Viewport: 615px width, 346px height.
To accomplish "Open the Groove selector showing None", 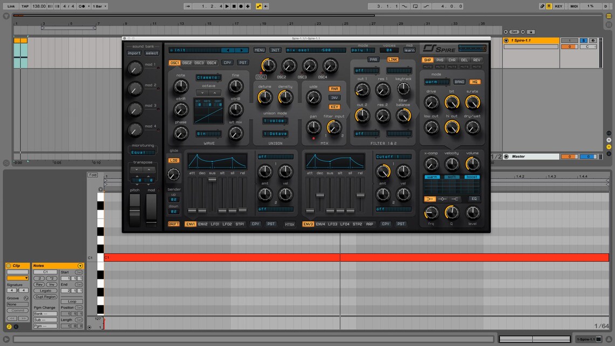I will 18,304.
